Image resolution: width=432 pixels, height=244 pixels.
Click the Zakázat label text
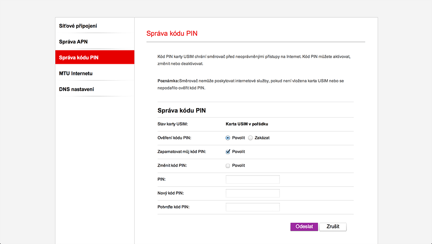pos(262,138)
